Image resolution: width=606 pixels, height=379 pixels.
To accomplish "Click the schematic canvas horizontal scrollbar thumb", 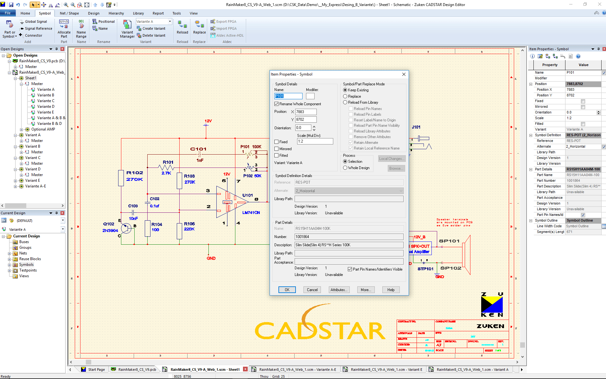I will click(88, 362).
